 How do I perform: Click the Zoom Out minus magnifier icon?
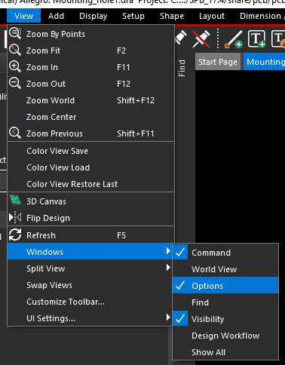[x=15, y=83]
